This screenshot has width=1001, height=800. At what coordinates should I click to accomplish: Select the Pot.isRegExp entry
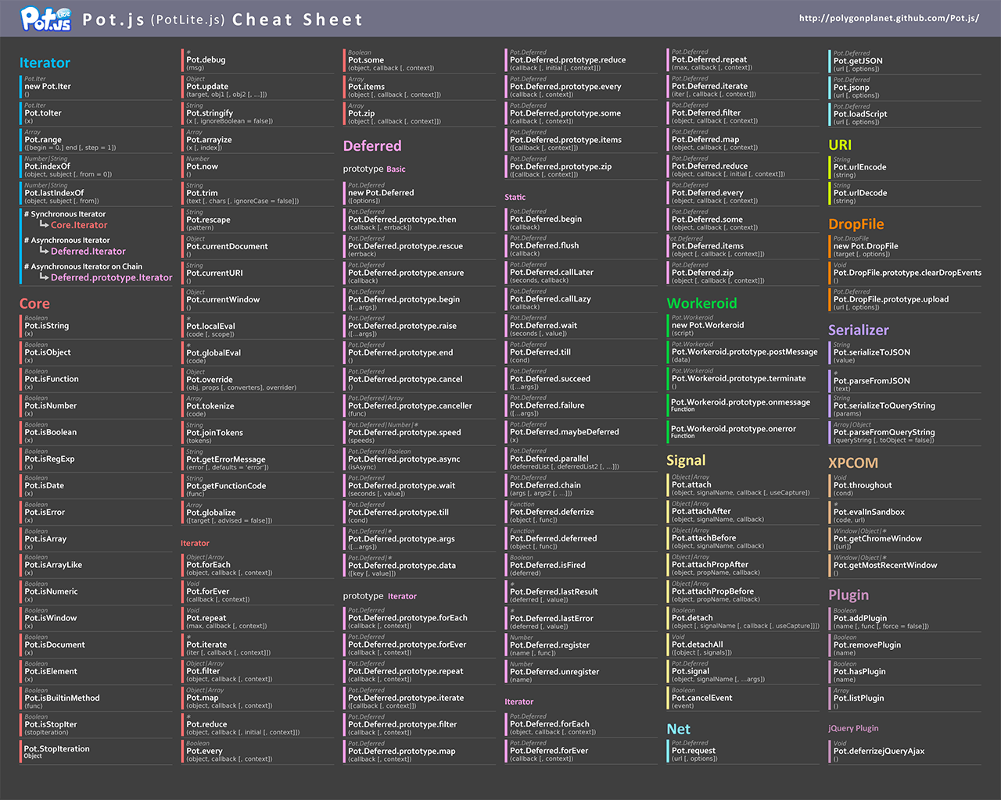click(97, 459)
